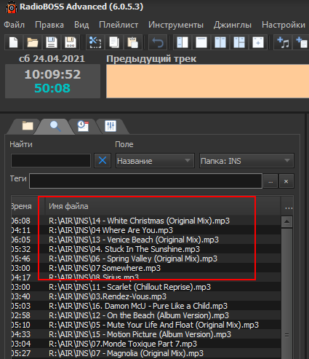Viewport: 309px width, 359px height.
Task: Click the RadioBOSS application logo icon
Action: (11, 7)
